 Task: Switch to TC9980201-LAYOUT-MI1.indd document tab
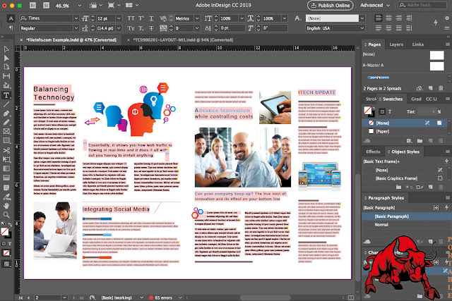tap(183, 40)
